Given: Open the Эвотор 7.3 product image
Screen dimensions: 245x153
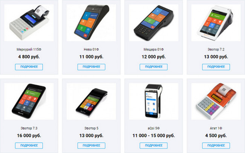Looking at the screenshot, I should 29,101.
